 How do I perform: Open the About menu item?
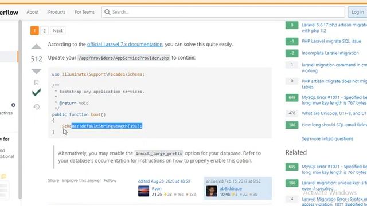[x=33, y=12]
